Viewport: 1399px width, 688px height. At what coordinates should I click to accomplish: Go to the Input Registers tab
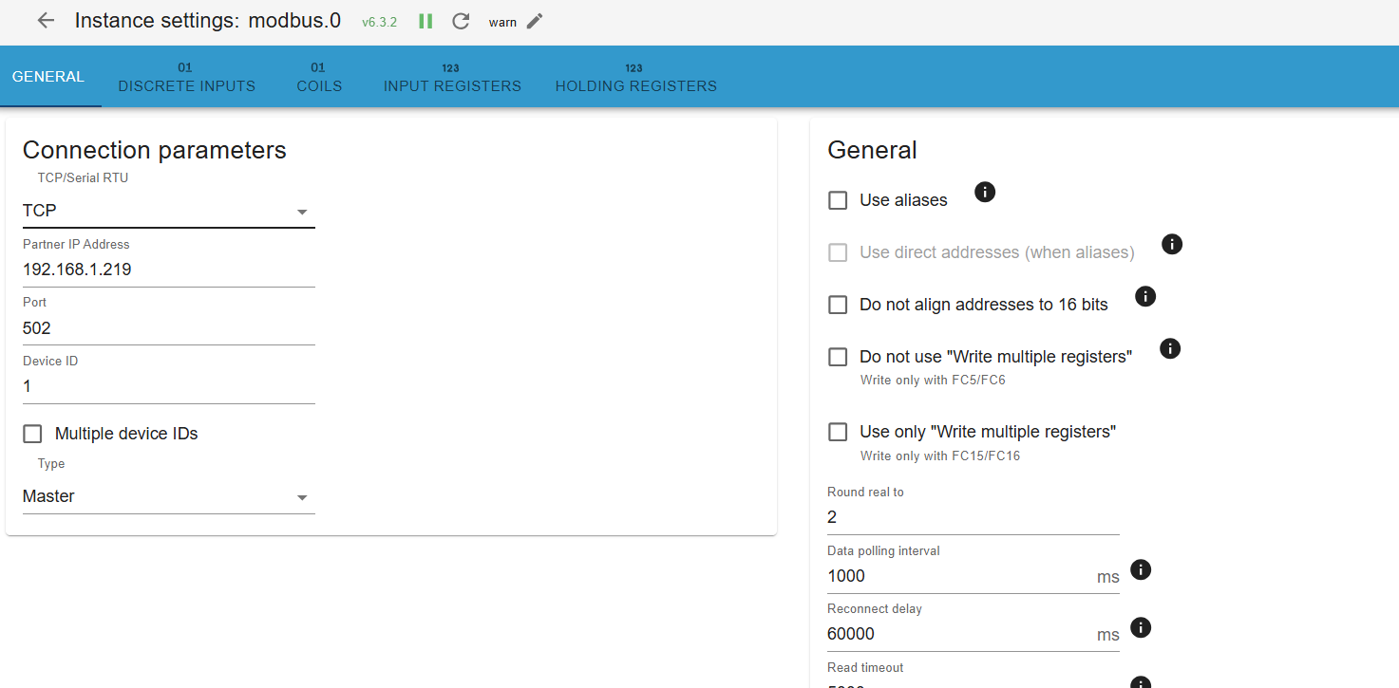(452, 78)
